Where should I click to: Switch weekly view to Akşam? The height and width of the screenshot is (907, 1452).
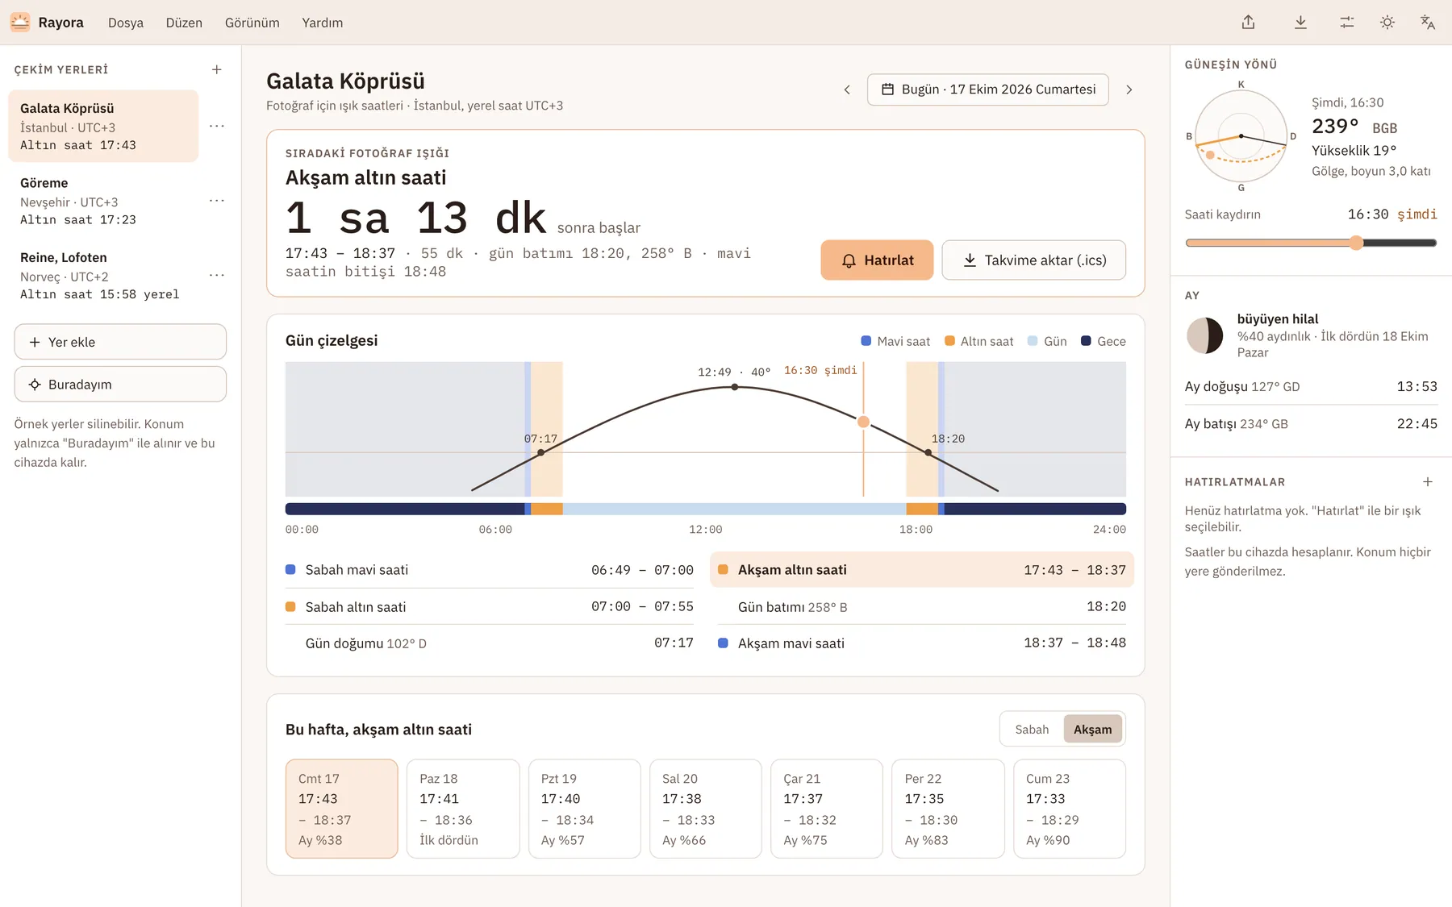1093,729
